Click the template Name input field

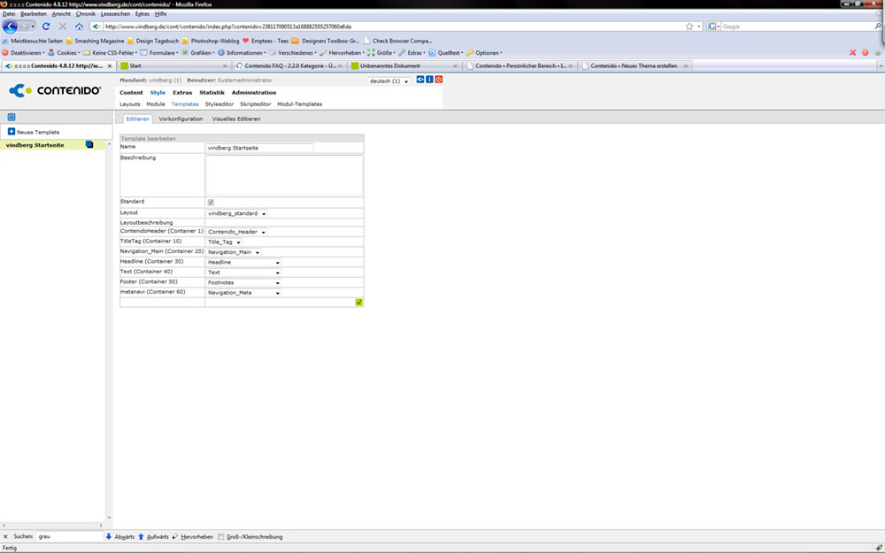[x=259, y=148]
